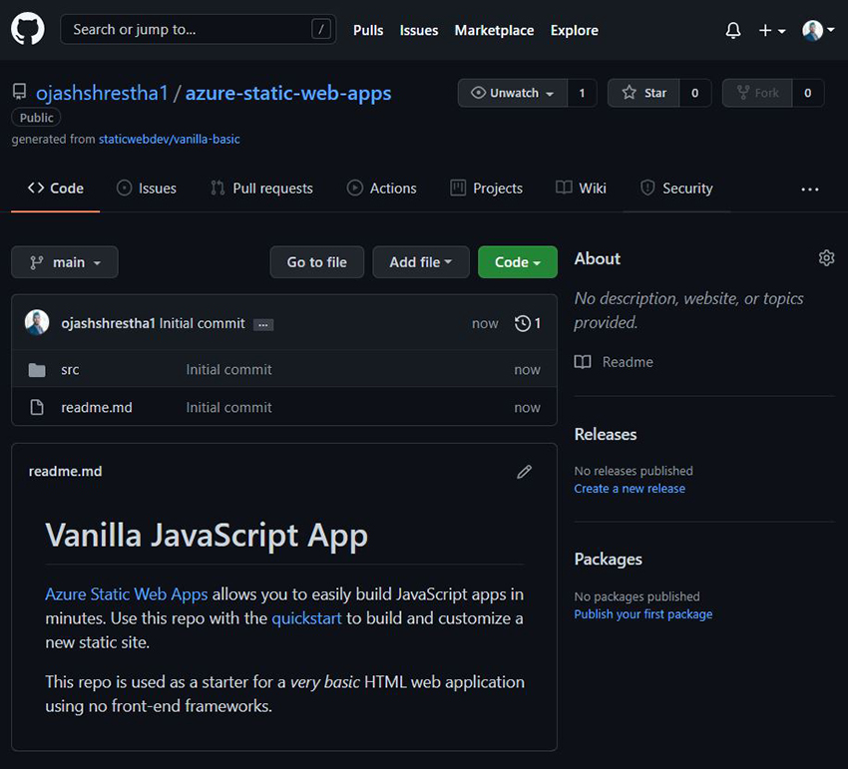Open Marketplace from top navigation

coord(494,30)
